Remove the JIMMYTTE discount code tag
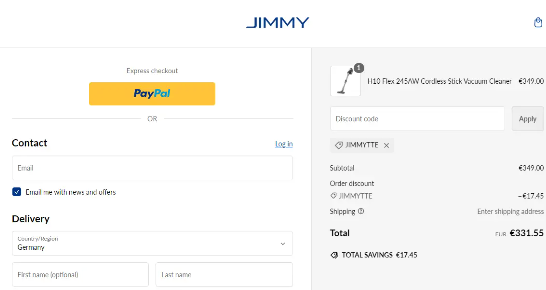 [386, 145]
